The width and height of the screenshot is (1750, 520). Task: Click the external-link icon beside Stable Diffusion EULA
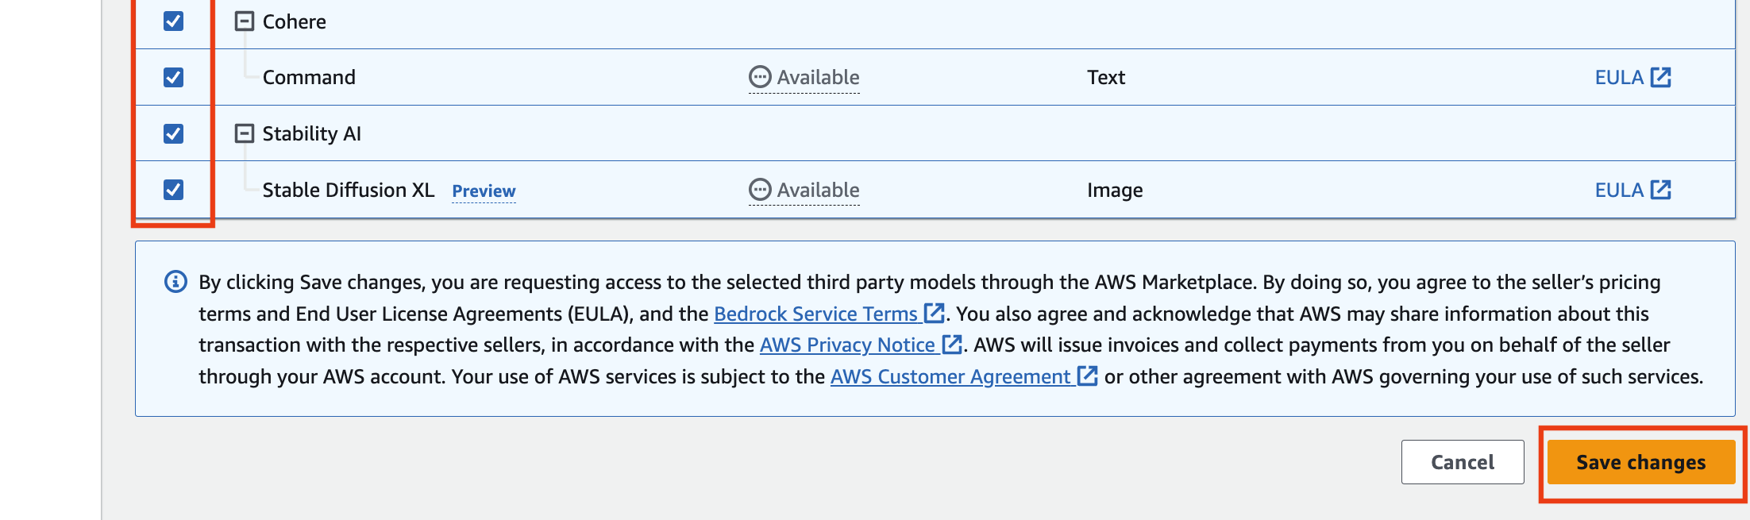(x=1660, y=190)
